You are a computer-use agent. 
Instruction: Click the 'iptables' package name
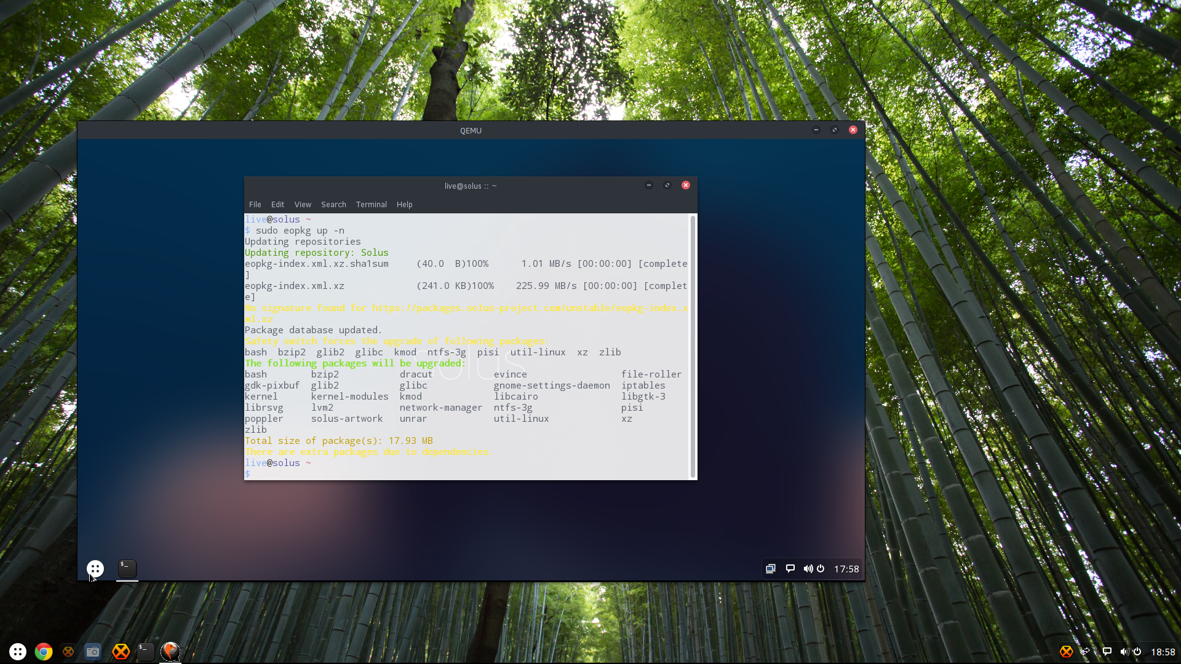coord(643,385)
